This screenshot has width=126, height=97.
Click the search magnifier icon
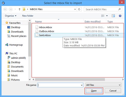pyautogui.click(x=119, y=9)
